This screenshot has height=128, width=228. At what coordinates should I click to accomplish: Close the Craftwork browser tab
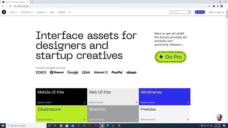(x=27, y=2)
